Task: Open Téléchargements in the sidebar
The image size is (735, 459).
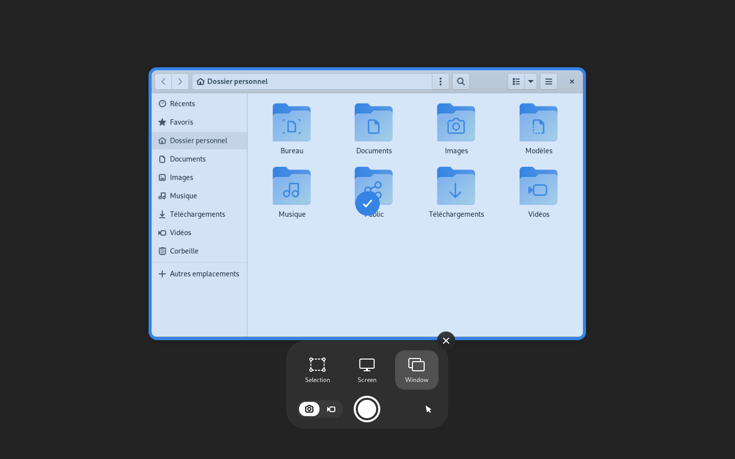Action: click(x=200, y=214)
